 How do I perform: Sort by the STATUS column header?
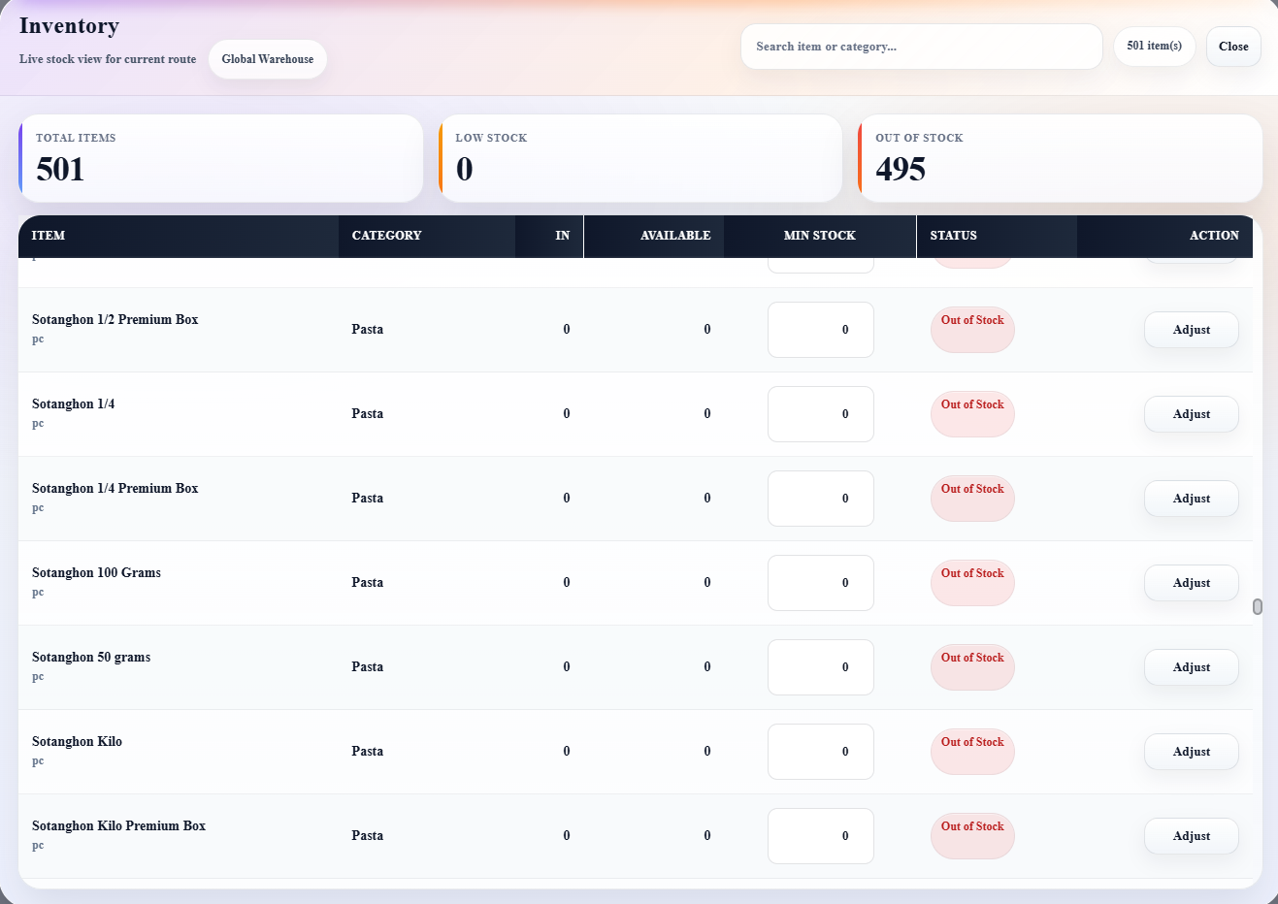tap(997, 236)
